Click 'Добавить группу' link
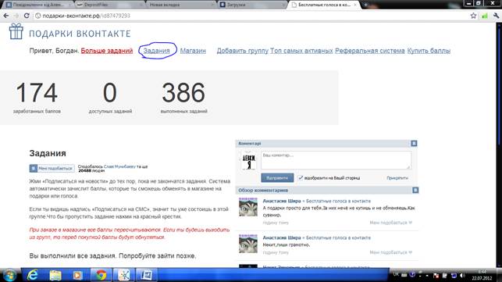This screenshot has height=282, width=502. pos(242,51)
